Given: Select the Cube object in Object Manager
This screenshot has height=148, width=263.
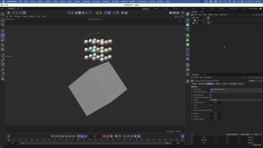Looking at the screenshot, I should (x=196, y=23).
